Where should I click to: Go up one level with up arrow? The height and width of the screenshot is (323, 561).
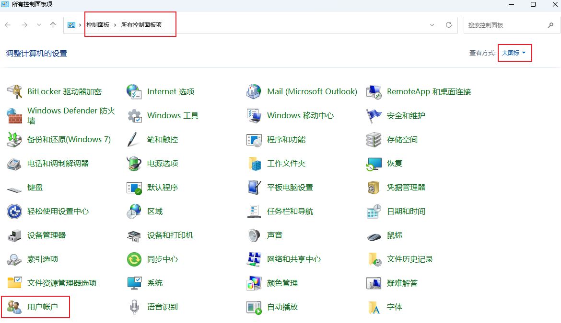pos(53,25)
